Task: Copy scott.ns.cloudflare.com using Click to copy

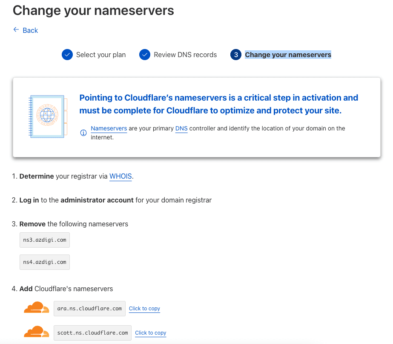Action: tap(150, 332)
